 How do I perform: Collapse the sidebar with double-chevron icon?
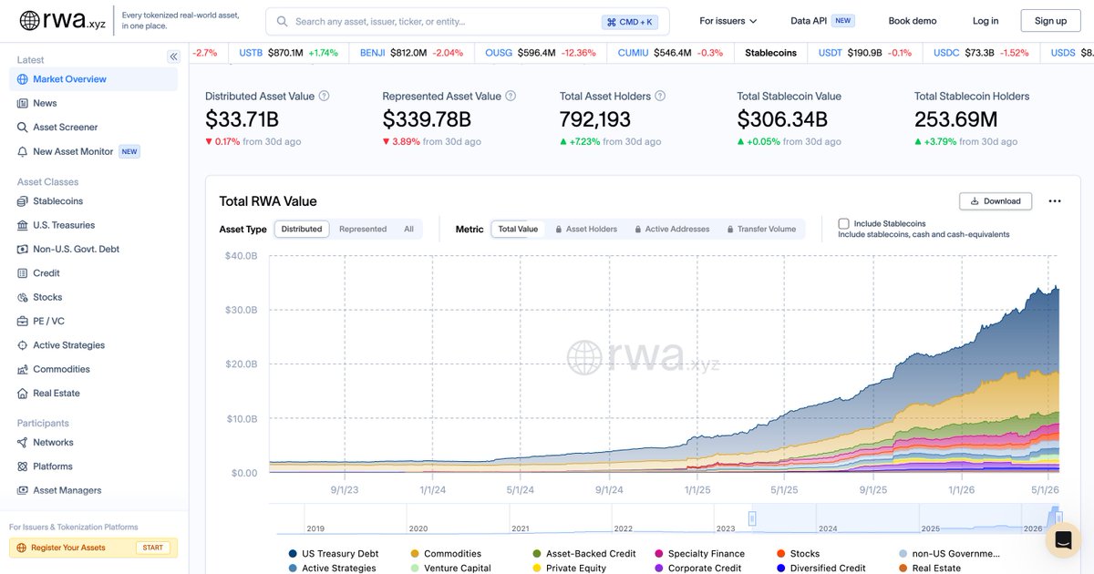[173, 56]
